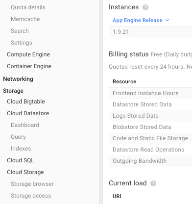192x204 pixels.
Task: Click the URI column header
Action: [117, 196]
